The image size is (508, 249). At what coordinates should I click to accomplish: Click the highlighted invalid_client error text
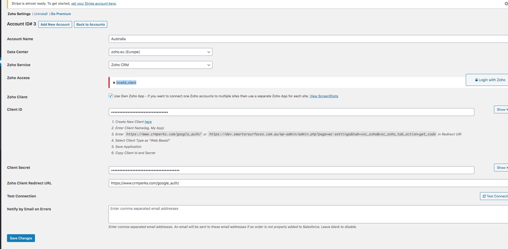pyautogui.click(x=126, y=83)
